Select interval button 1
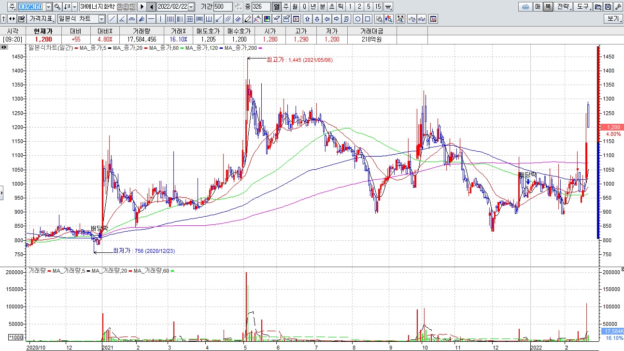The image size is (624, 351). click(350, 7)
